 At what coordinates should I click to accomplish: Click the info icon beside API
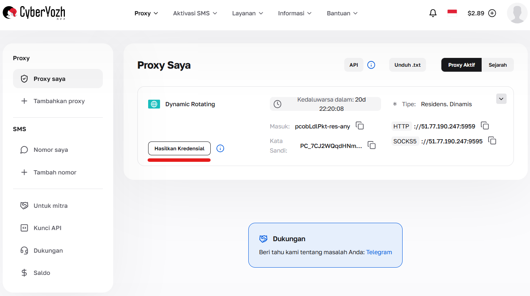[371, 65]
